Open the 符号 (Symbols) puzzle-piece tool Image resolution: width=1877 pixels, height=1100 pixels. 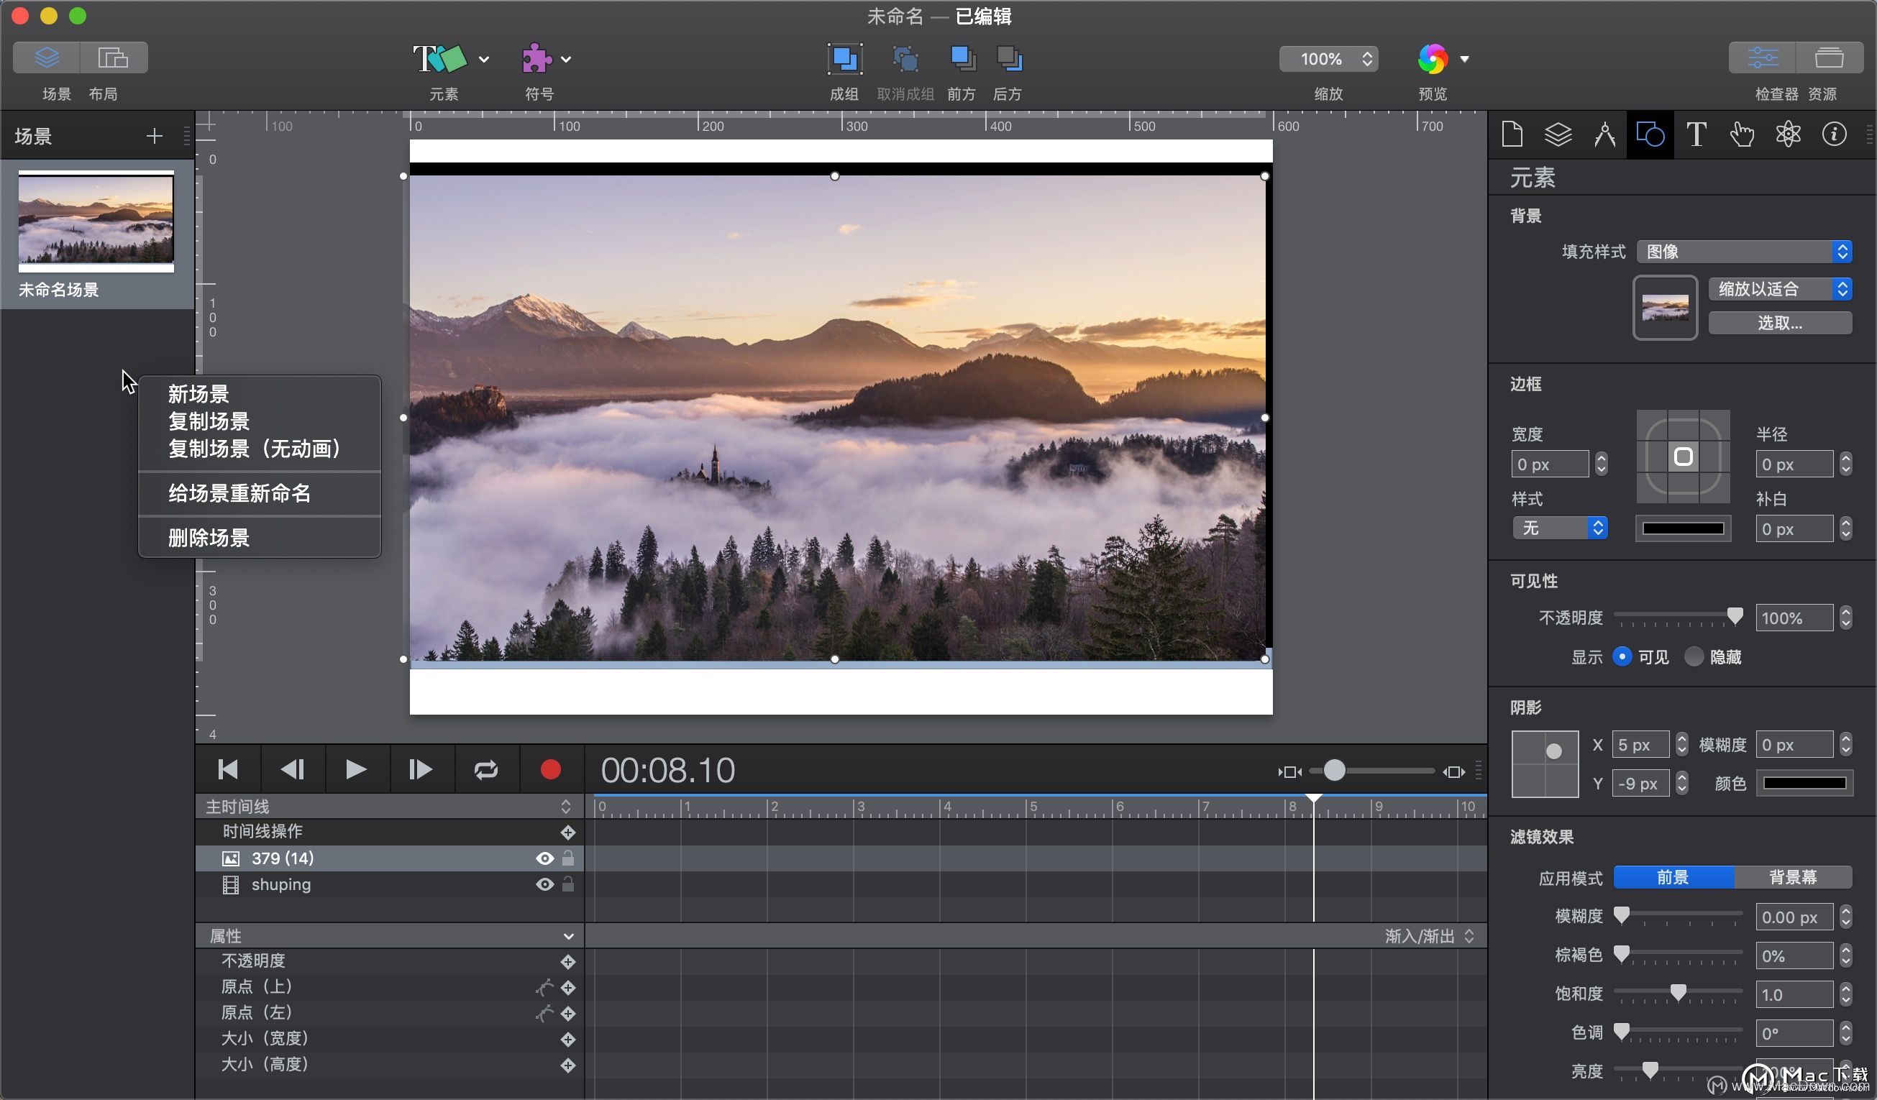point(536,58)
